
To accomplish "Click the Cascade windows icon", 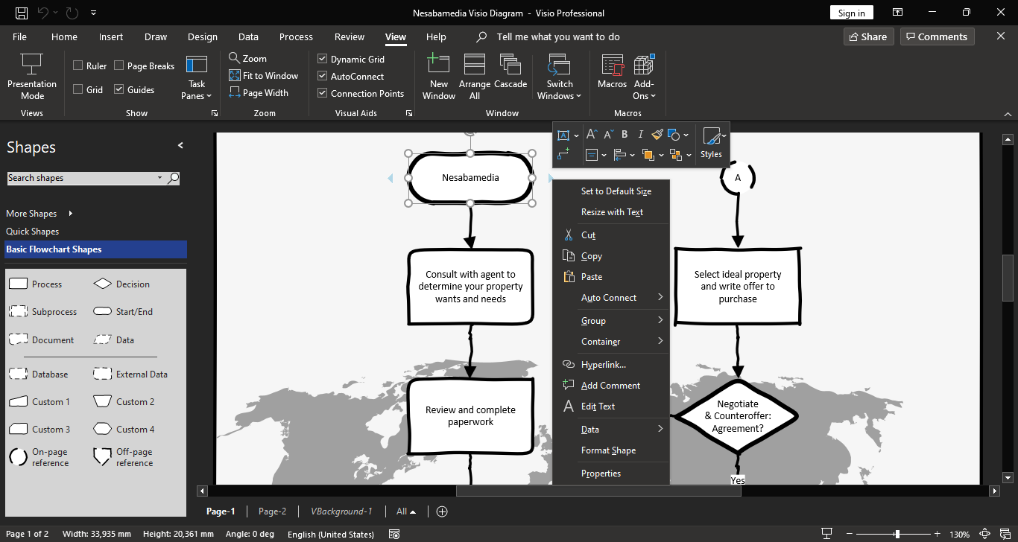I will coord(510,65).
